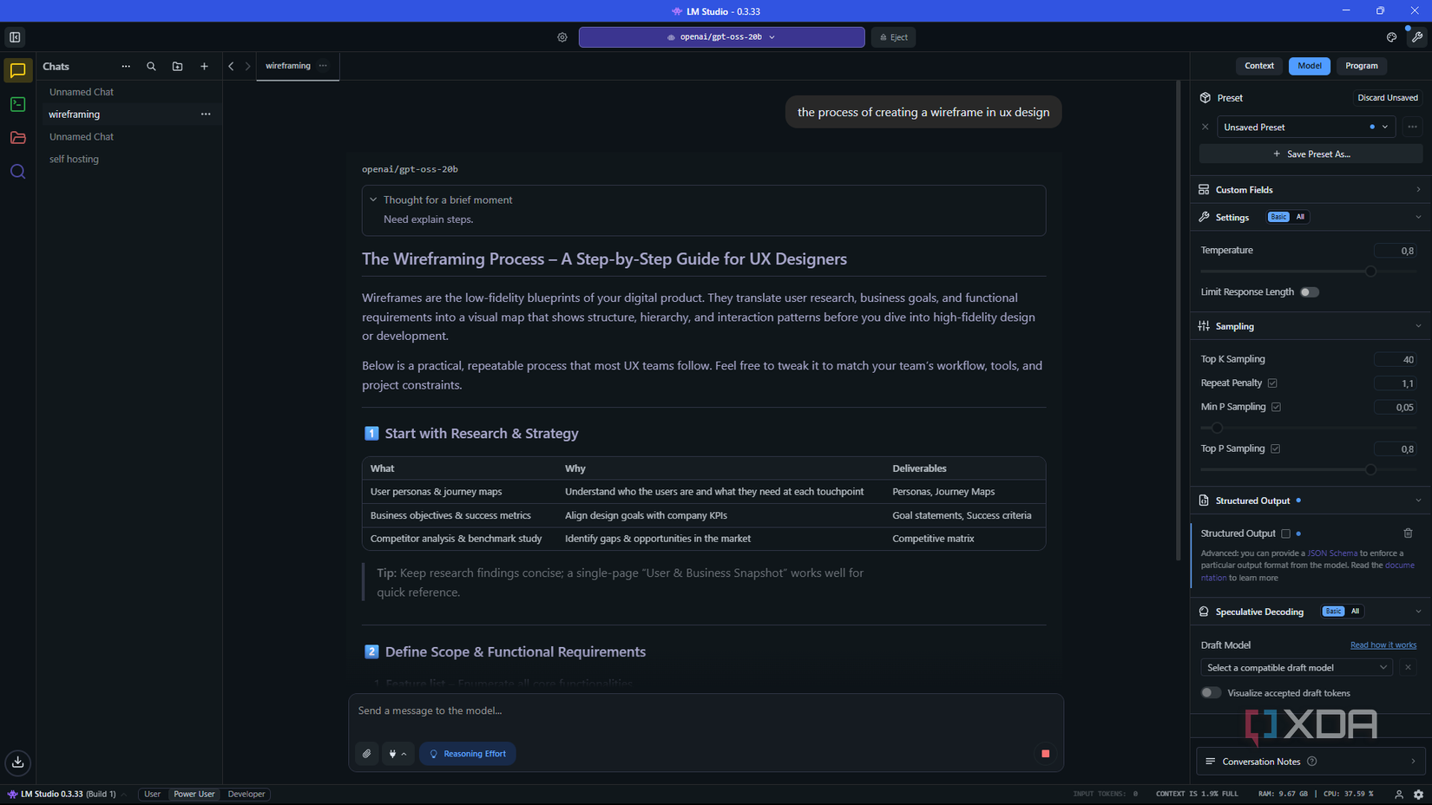
Task: Open the Developer terminal section
Action: (x=17, y=104)
